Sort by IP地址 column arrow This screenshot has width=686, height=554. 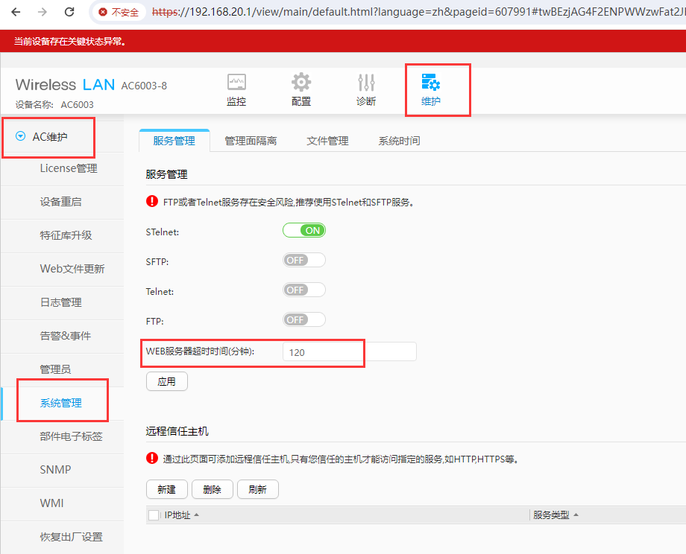[x=196, y=515]
